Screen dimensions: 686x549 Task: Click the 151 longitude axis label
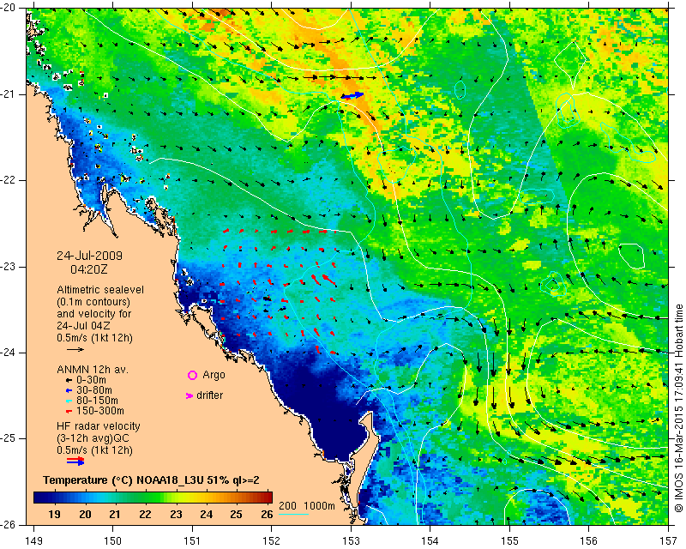pyautogui.click(x=192, y=541)
